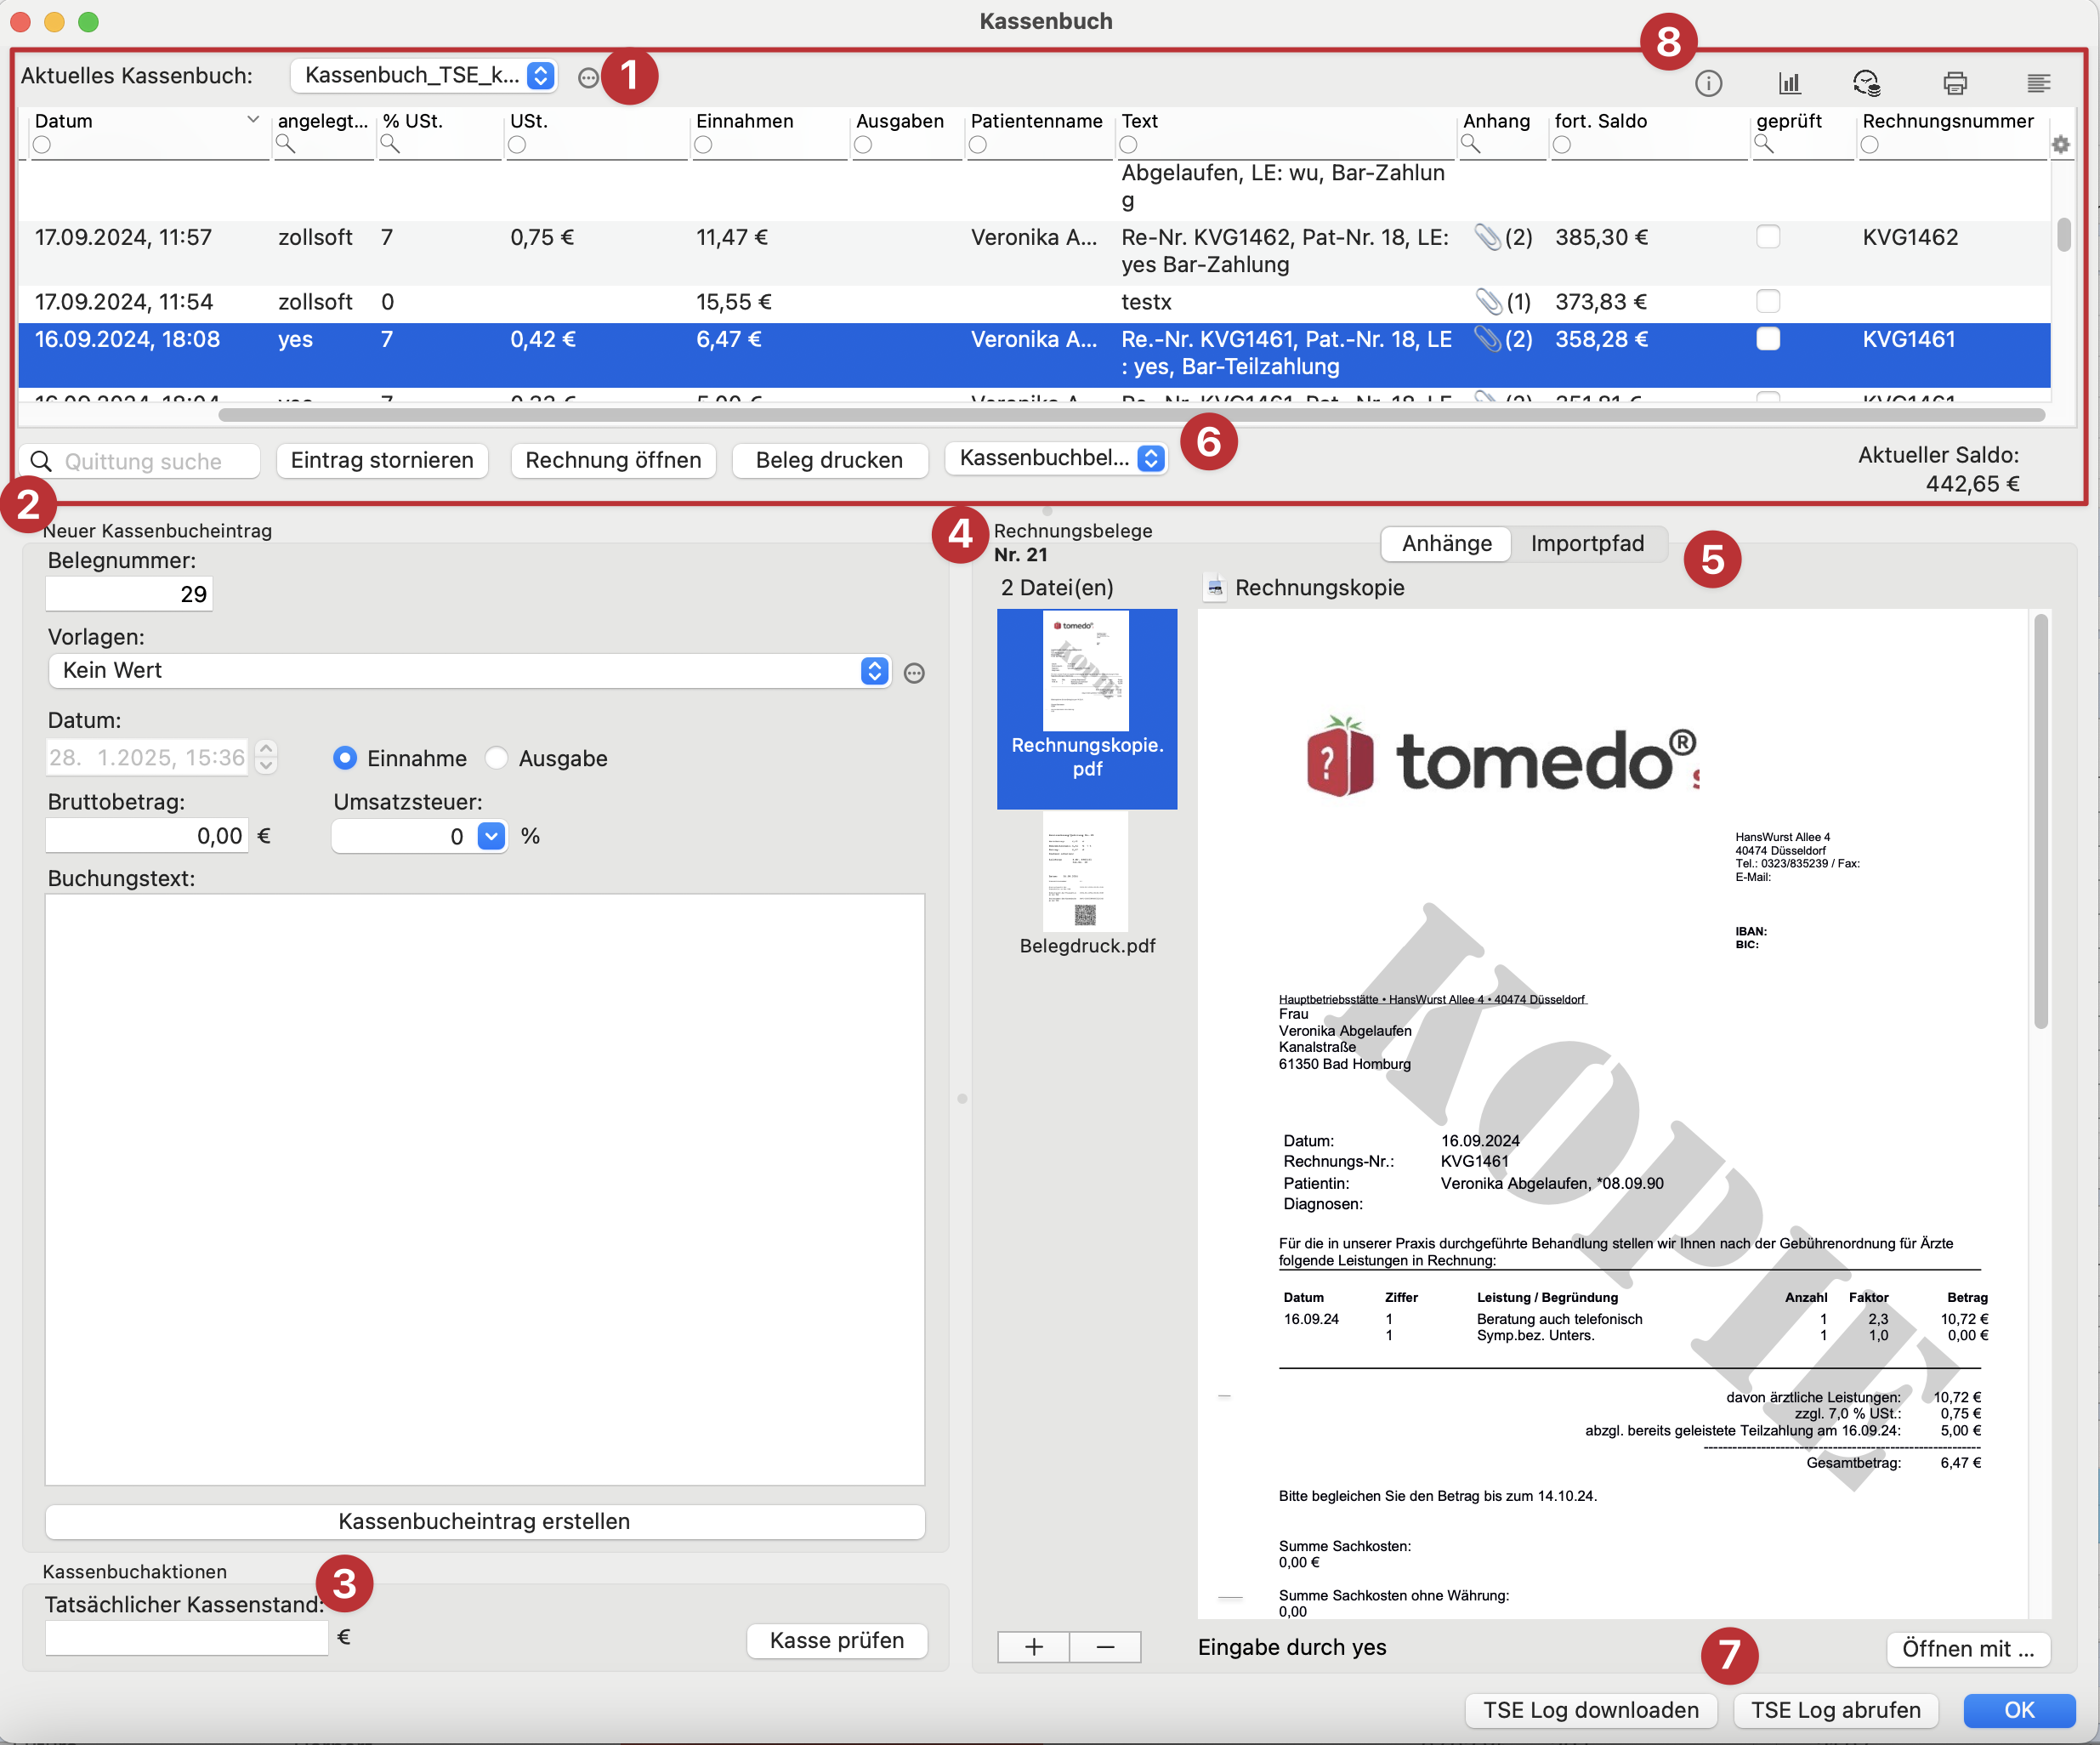Click filter circle under Text column

(x=1128, y=145)
